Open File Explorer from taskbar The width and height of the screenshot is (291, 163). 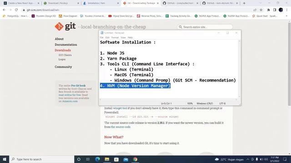(x=107, y=159)
